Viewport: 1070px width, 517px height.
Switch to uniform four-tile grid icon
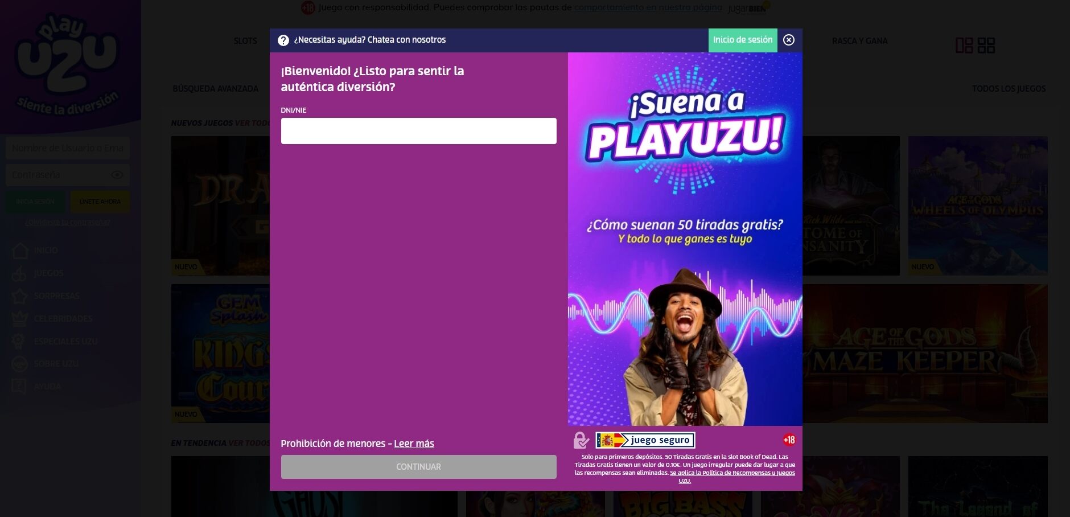986,46
